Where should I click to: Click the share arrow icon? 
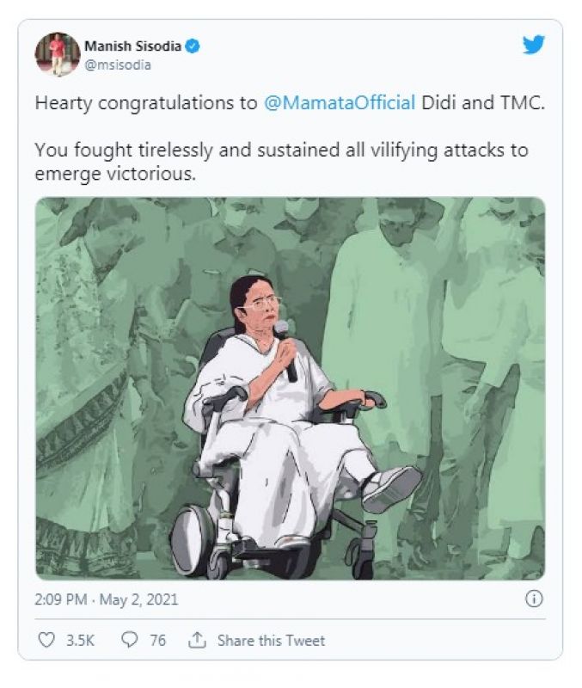coord(197,640)
